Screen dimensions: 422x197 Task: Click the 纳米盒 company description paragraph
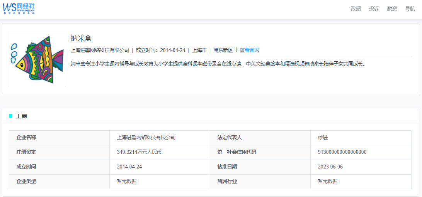click(218, 64)
